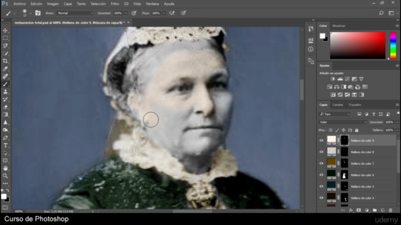Hide the Relleno de color 9 layer
The image size is (401, 225).
coord(321,140)
